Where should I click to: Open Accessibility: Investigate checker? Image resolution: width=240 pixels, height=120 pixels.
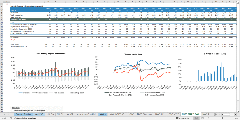(24, 118)
